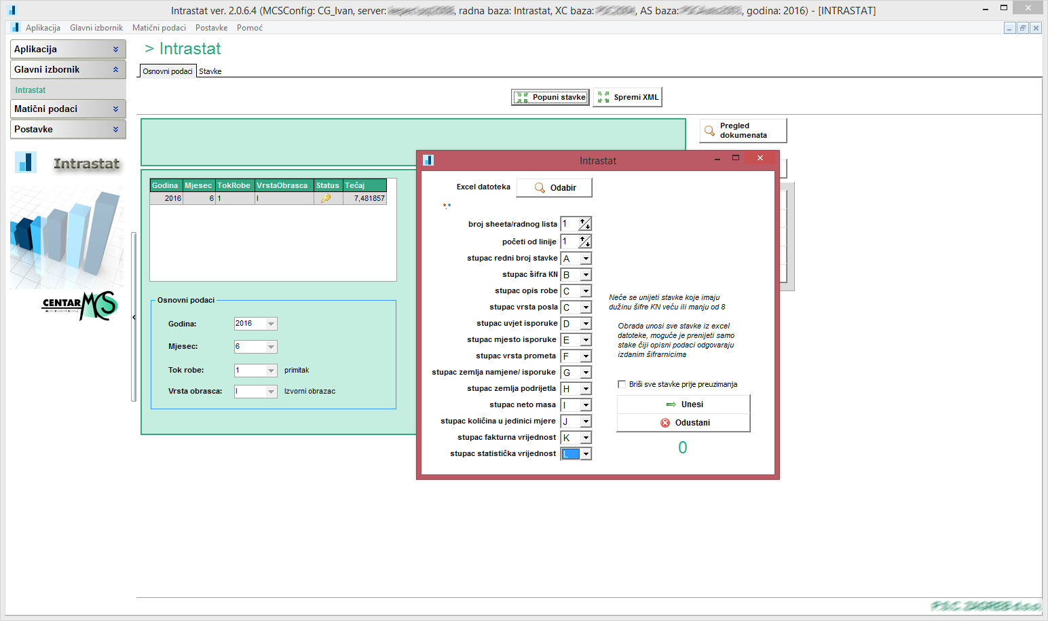
Task: Open 'stupac redni broj stavke' dropdown
Action: [x=586, y=259]
